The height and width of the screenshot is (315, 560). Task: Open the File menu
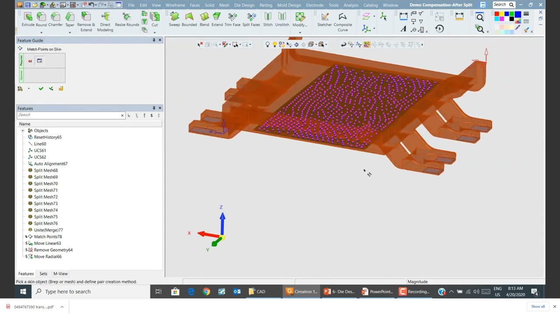(131, 5)
